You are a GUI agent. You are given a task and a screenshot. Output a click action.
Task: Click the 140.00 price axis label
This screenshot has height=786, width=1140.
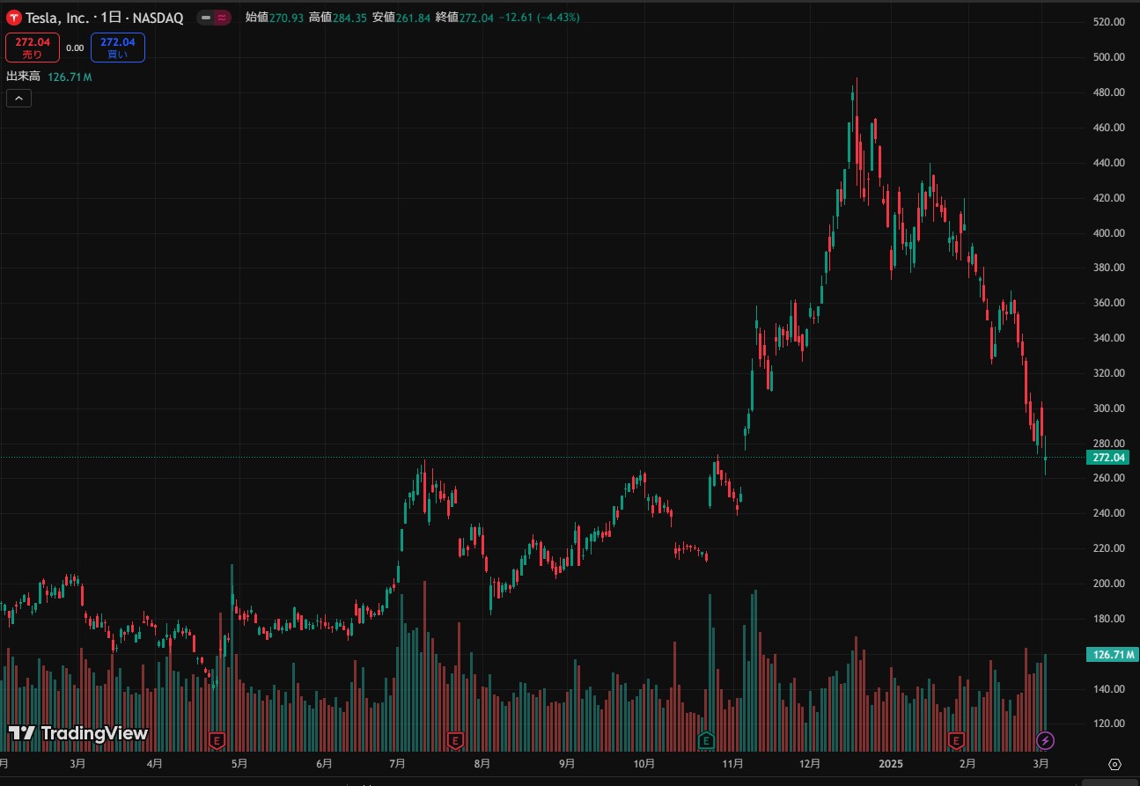[1108, 689]
